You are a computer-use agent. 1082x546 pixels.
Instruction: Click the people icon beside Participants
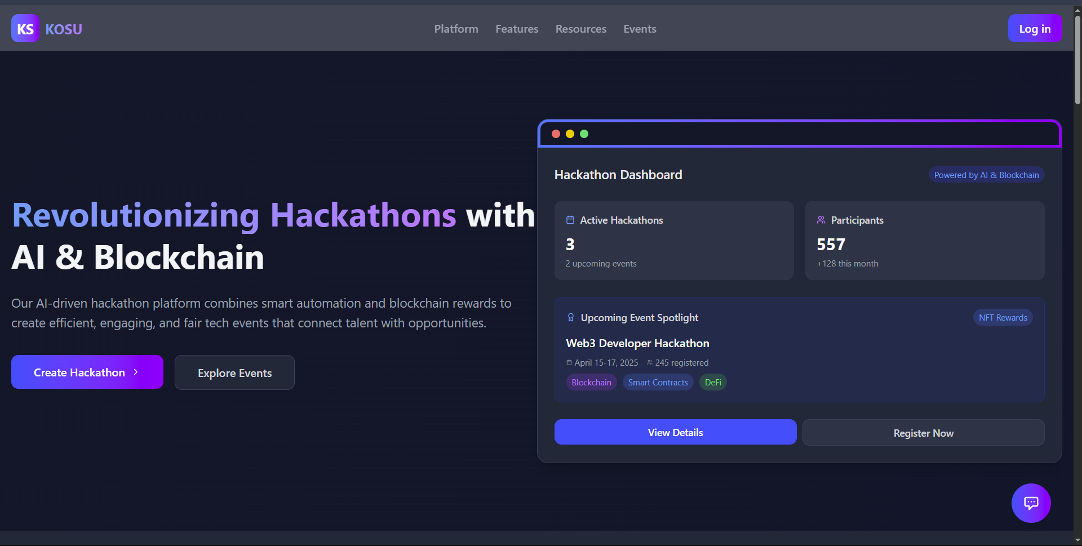[x=821, y=220]
